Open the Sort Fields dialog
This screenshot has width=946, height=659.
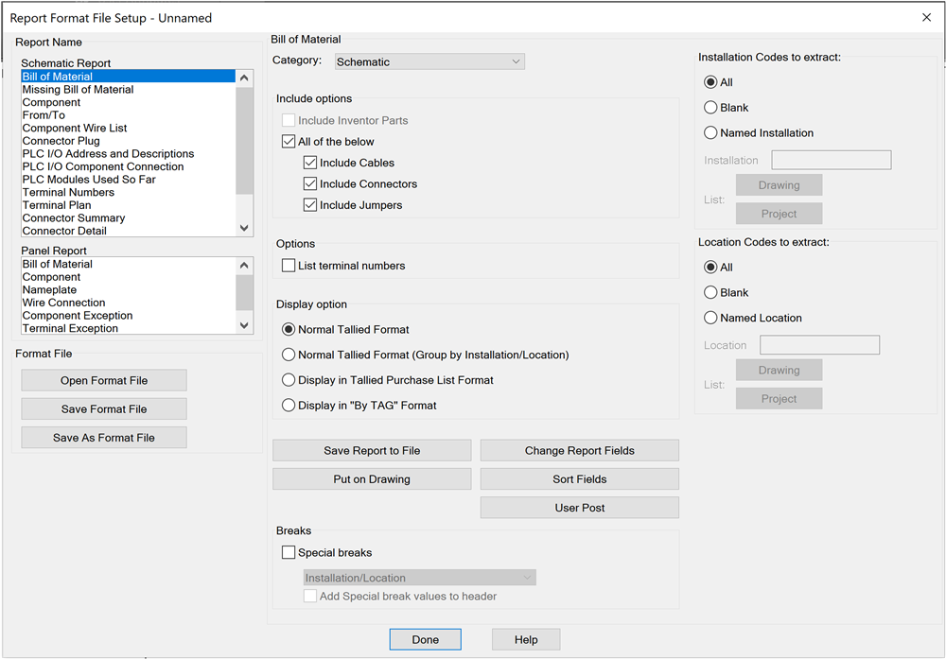pos(580,478)
